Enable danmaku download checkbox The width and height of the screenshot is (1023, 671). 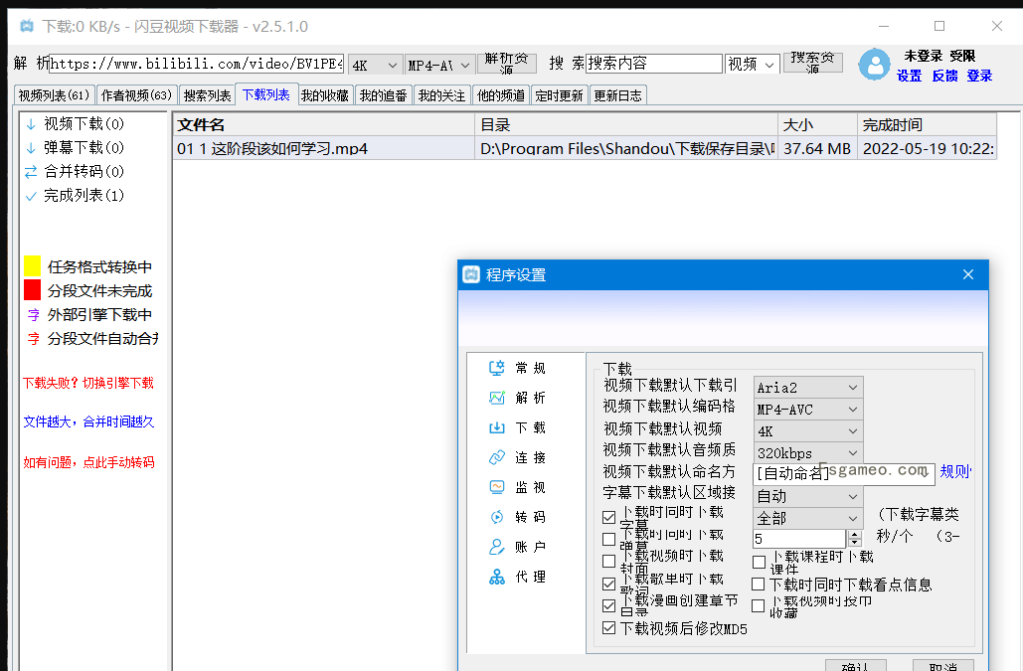pyautogui.click(x=608, y=539)
